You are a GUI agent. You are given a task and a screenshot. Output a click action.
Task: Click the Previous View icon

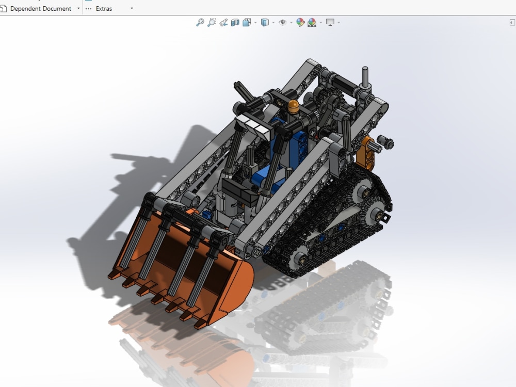pos(223,23)
